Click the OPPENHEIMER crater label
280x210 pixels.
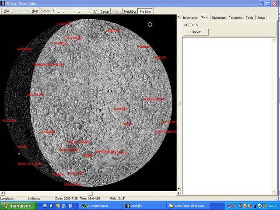105,152
